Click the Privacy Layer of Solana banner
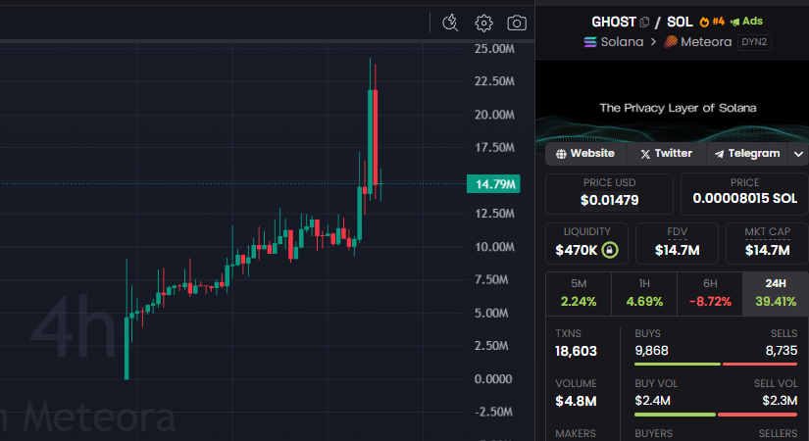 (x=673, y=102)
